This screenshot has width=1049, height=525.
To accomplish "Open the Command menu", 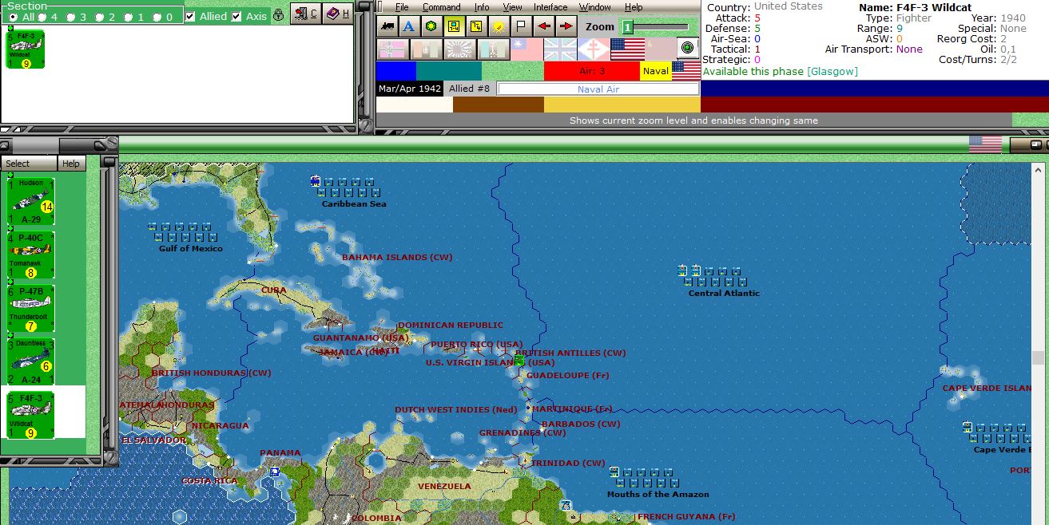I will tap(442, 7).
